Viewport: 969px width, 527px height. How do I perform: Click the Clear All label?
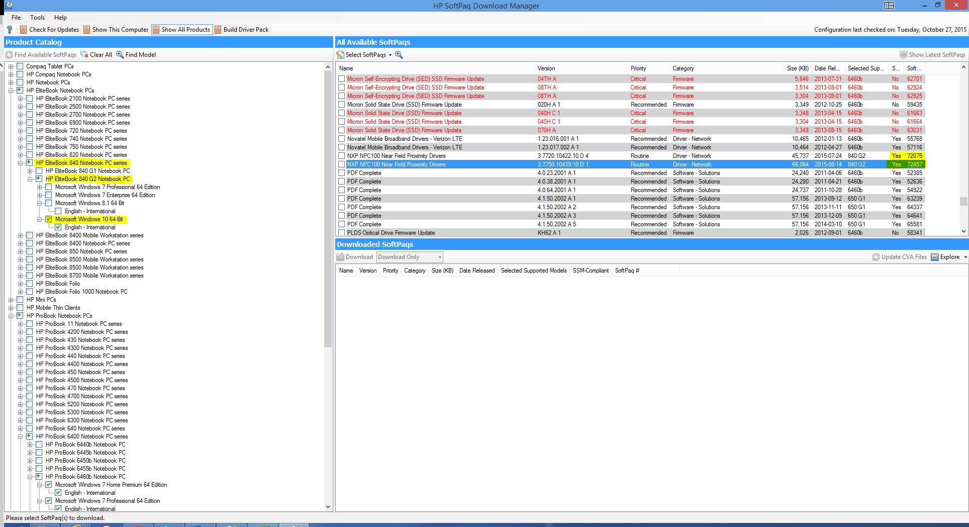tap(101, 55)
